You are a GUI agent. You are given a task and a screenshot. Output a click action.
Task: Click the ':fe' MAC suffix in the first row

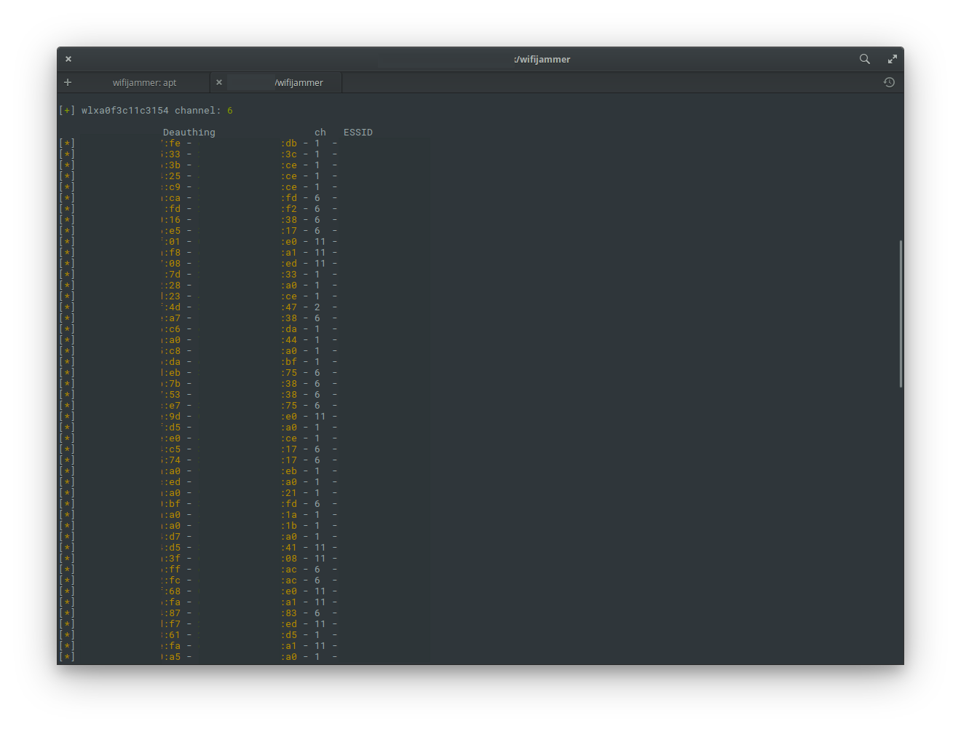[172, 143]
